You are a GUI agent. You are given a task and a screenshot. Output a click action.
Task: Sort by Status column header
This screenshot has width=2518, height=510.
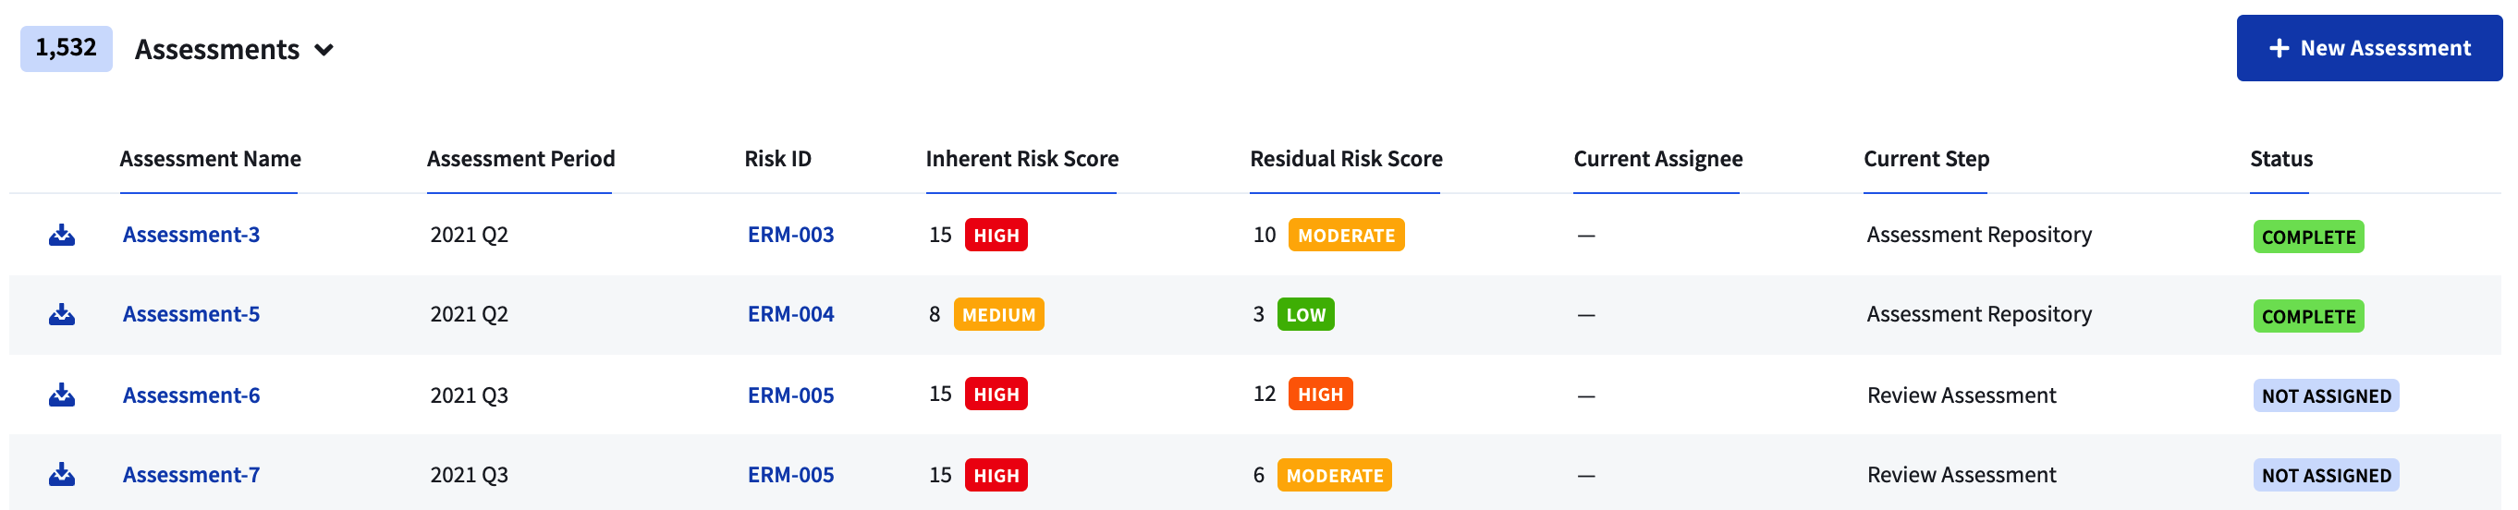2280,158
